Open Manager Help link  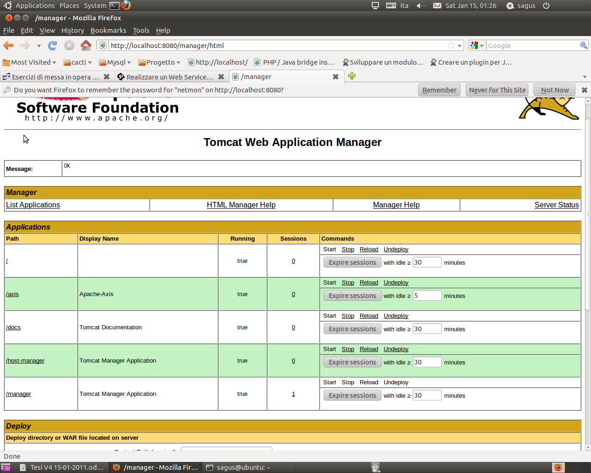(396, 205)
